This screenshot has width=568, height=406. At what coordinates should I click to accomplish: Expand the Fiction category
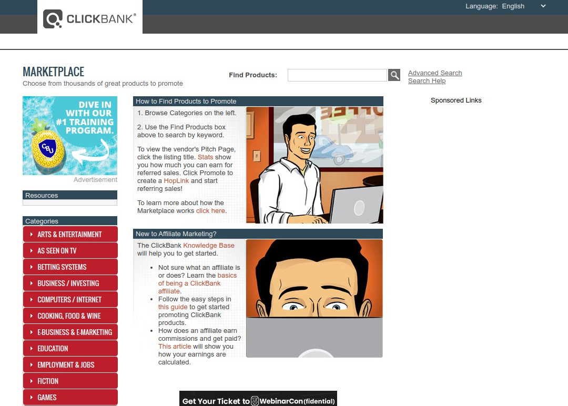coord(70,381)
